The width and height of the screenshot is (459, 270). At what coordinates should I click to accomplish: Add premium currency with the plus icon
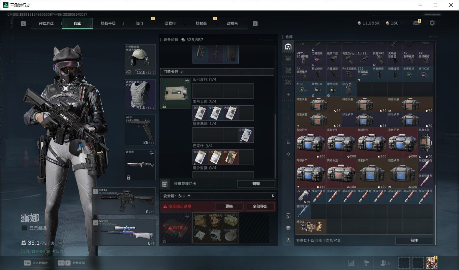(402, 23)
